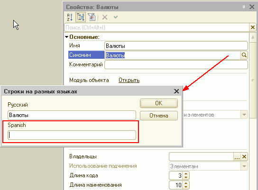Screen dimensions: 258x190
Task: Click the Владельцы property label
Action: click(x=83, y=156)
